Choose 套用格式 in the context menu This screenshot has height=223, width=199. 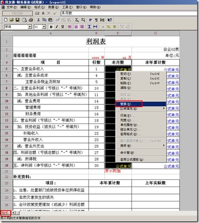pyautogui.click(x=140, y=134)
